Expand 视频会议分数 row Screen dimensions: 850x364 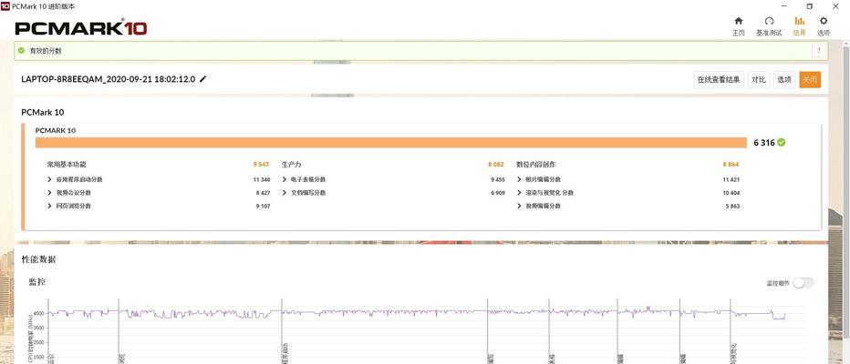[x=50, y=193]
